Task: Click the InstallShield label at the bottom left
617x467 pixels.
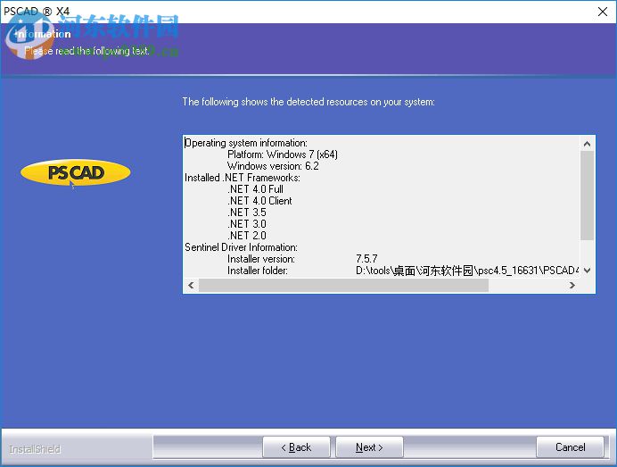Action: [x=35, y=448]
